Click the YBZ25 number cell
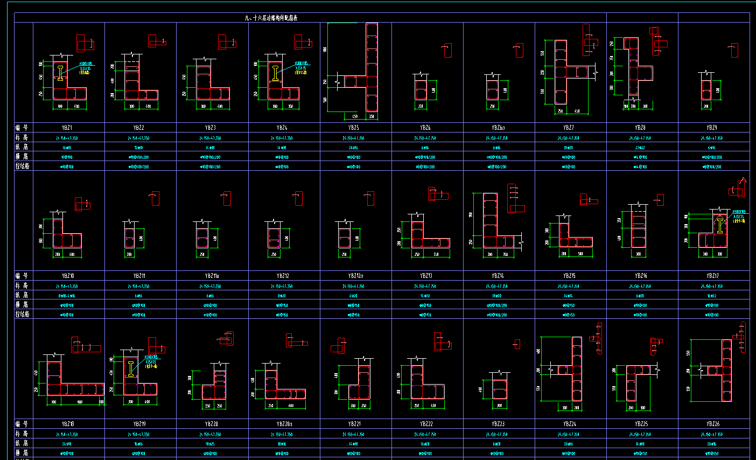Image resolution: width=756 pixels, height=460 pixels. [x=642, y=424]
